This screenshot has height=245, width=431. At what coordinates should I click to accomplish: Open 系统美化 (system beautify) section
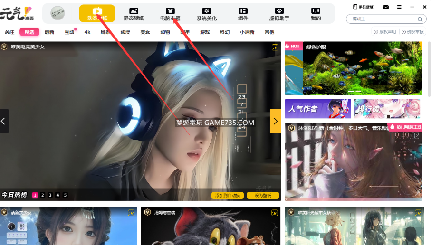(206, 14)
